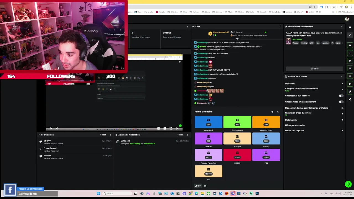Click the Modifier button for stream info
Screen dimensions: 354x199
click(314, 69)
